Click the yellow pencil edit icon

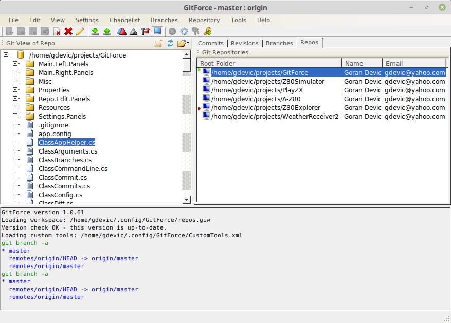(80, 31)
